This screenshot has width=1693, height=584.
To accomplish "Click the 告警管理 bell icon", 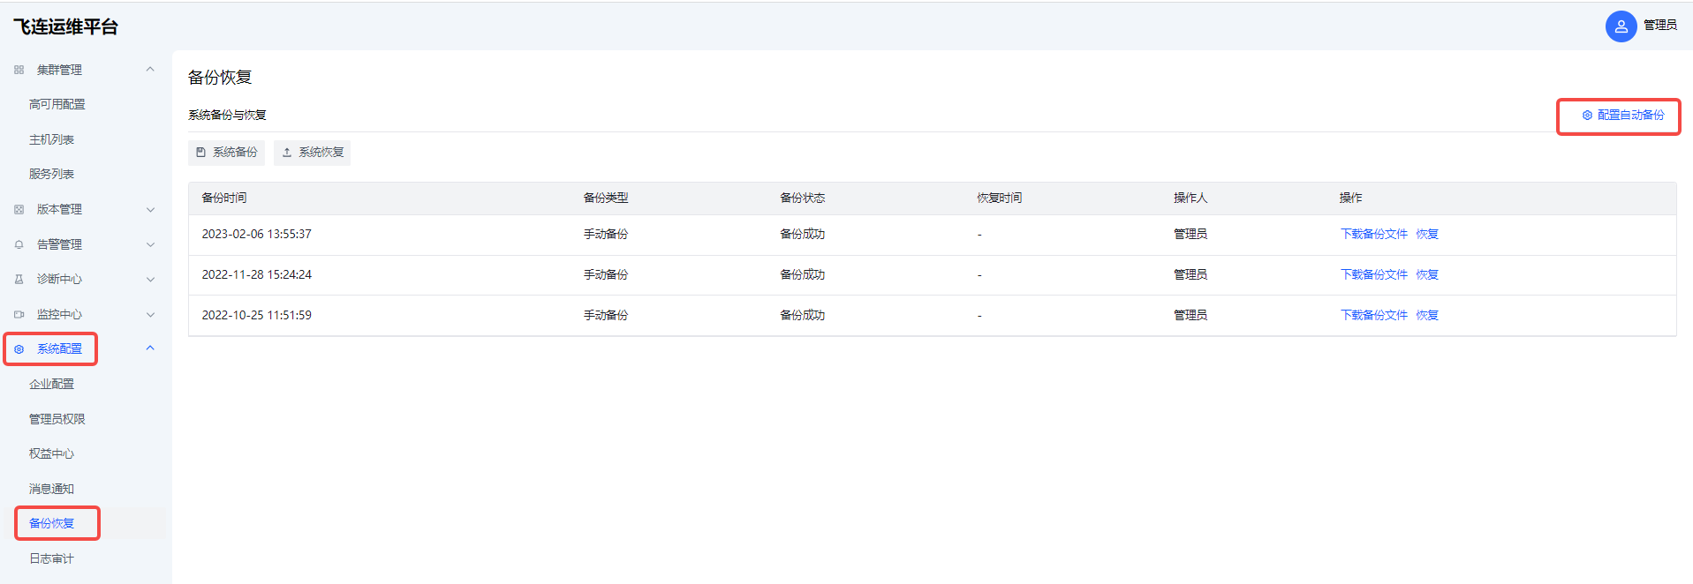I will pos(19,244).
